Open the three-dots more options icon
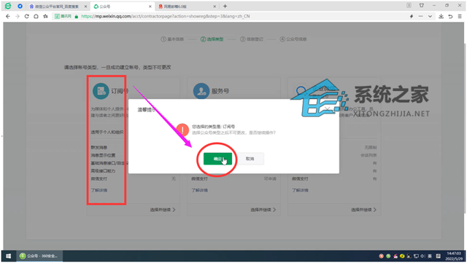 pos(420,16)
